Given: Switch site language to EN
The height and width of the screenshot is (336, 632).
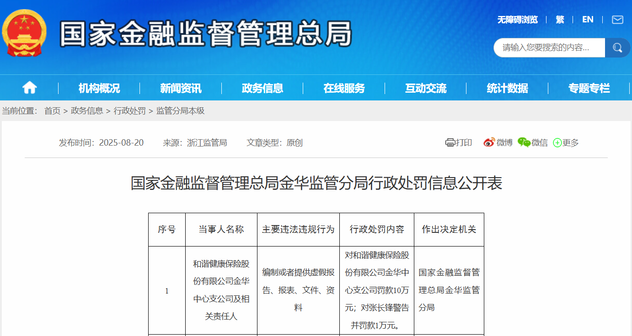Looking at the screenshot, I should (x=588, y=20).
